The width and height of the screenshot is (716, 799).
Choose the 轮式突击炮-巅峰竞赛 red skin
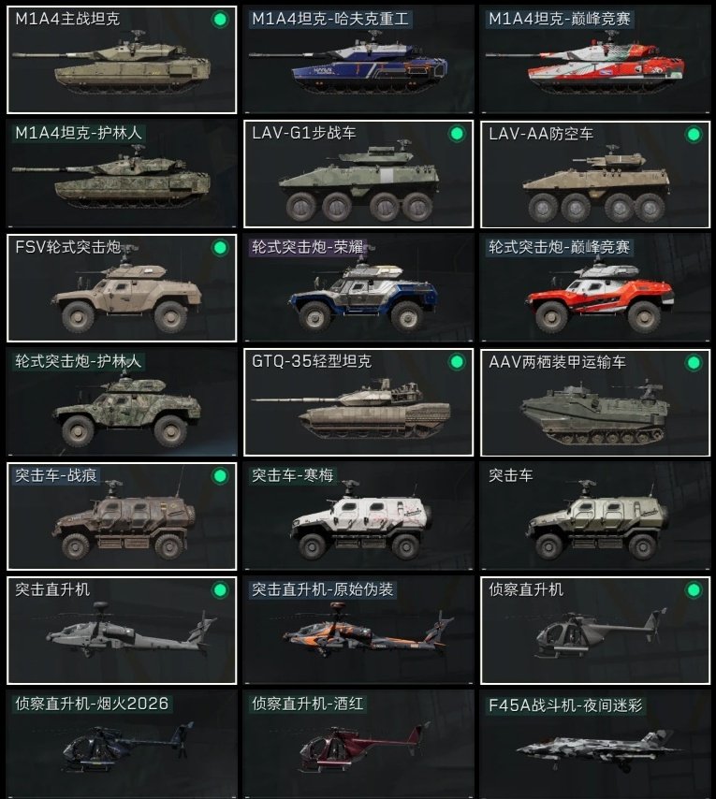(x=595, y=288)
